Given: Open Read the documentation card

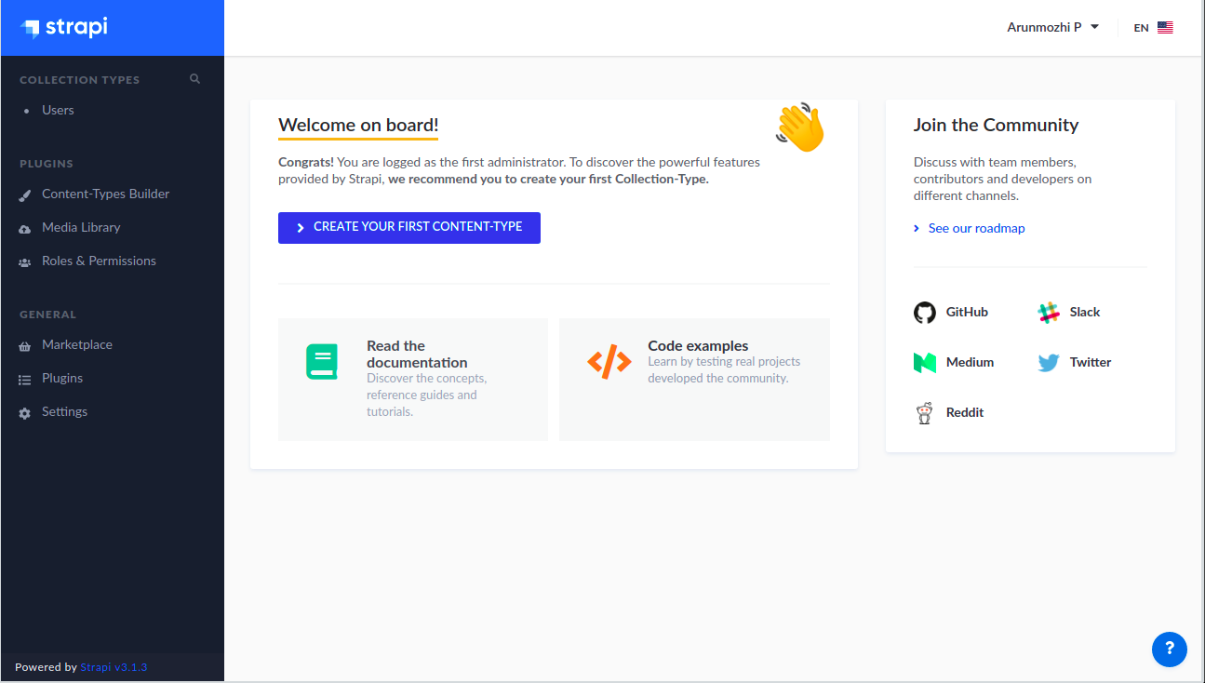Looking at the screenshot, I should [413, 380].
